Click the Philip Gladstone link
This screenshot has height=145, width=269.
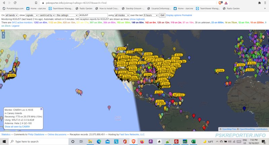click(36, 134)
